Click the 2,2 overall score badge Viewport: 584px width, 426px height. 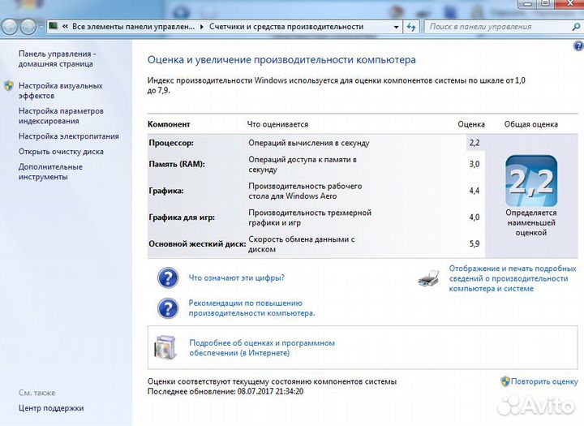coord(531,181)
